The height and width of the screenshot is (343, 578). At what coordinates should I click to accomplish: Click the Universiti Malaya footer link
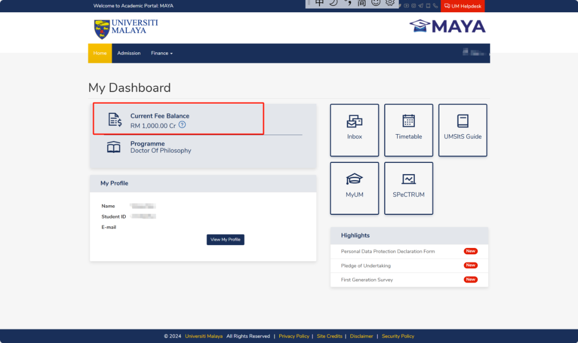pyautogui.click(x=204, y=336)
